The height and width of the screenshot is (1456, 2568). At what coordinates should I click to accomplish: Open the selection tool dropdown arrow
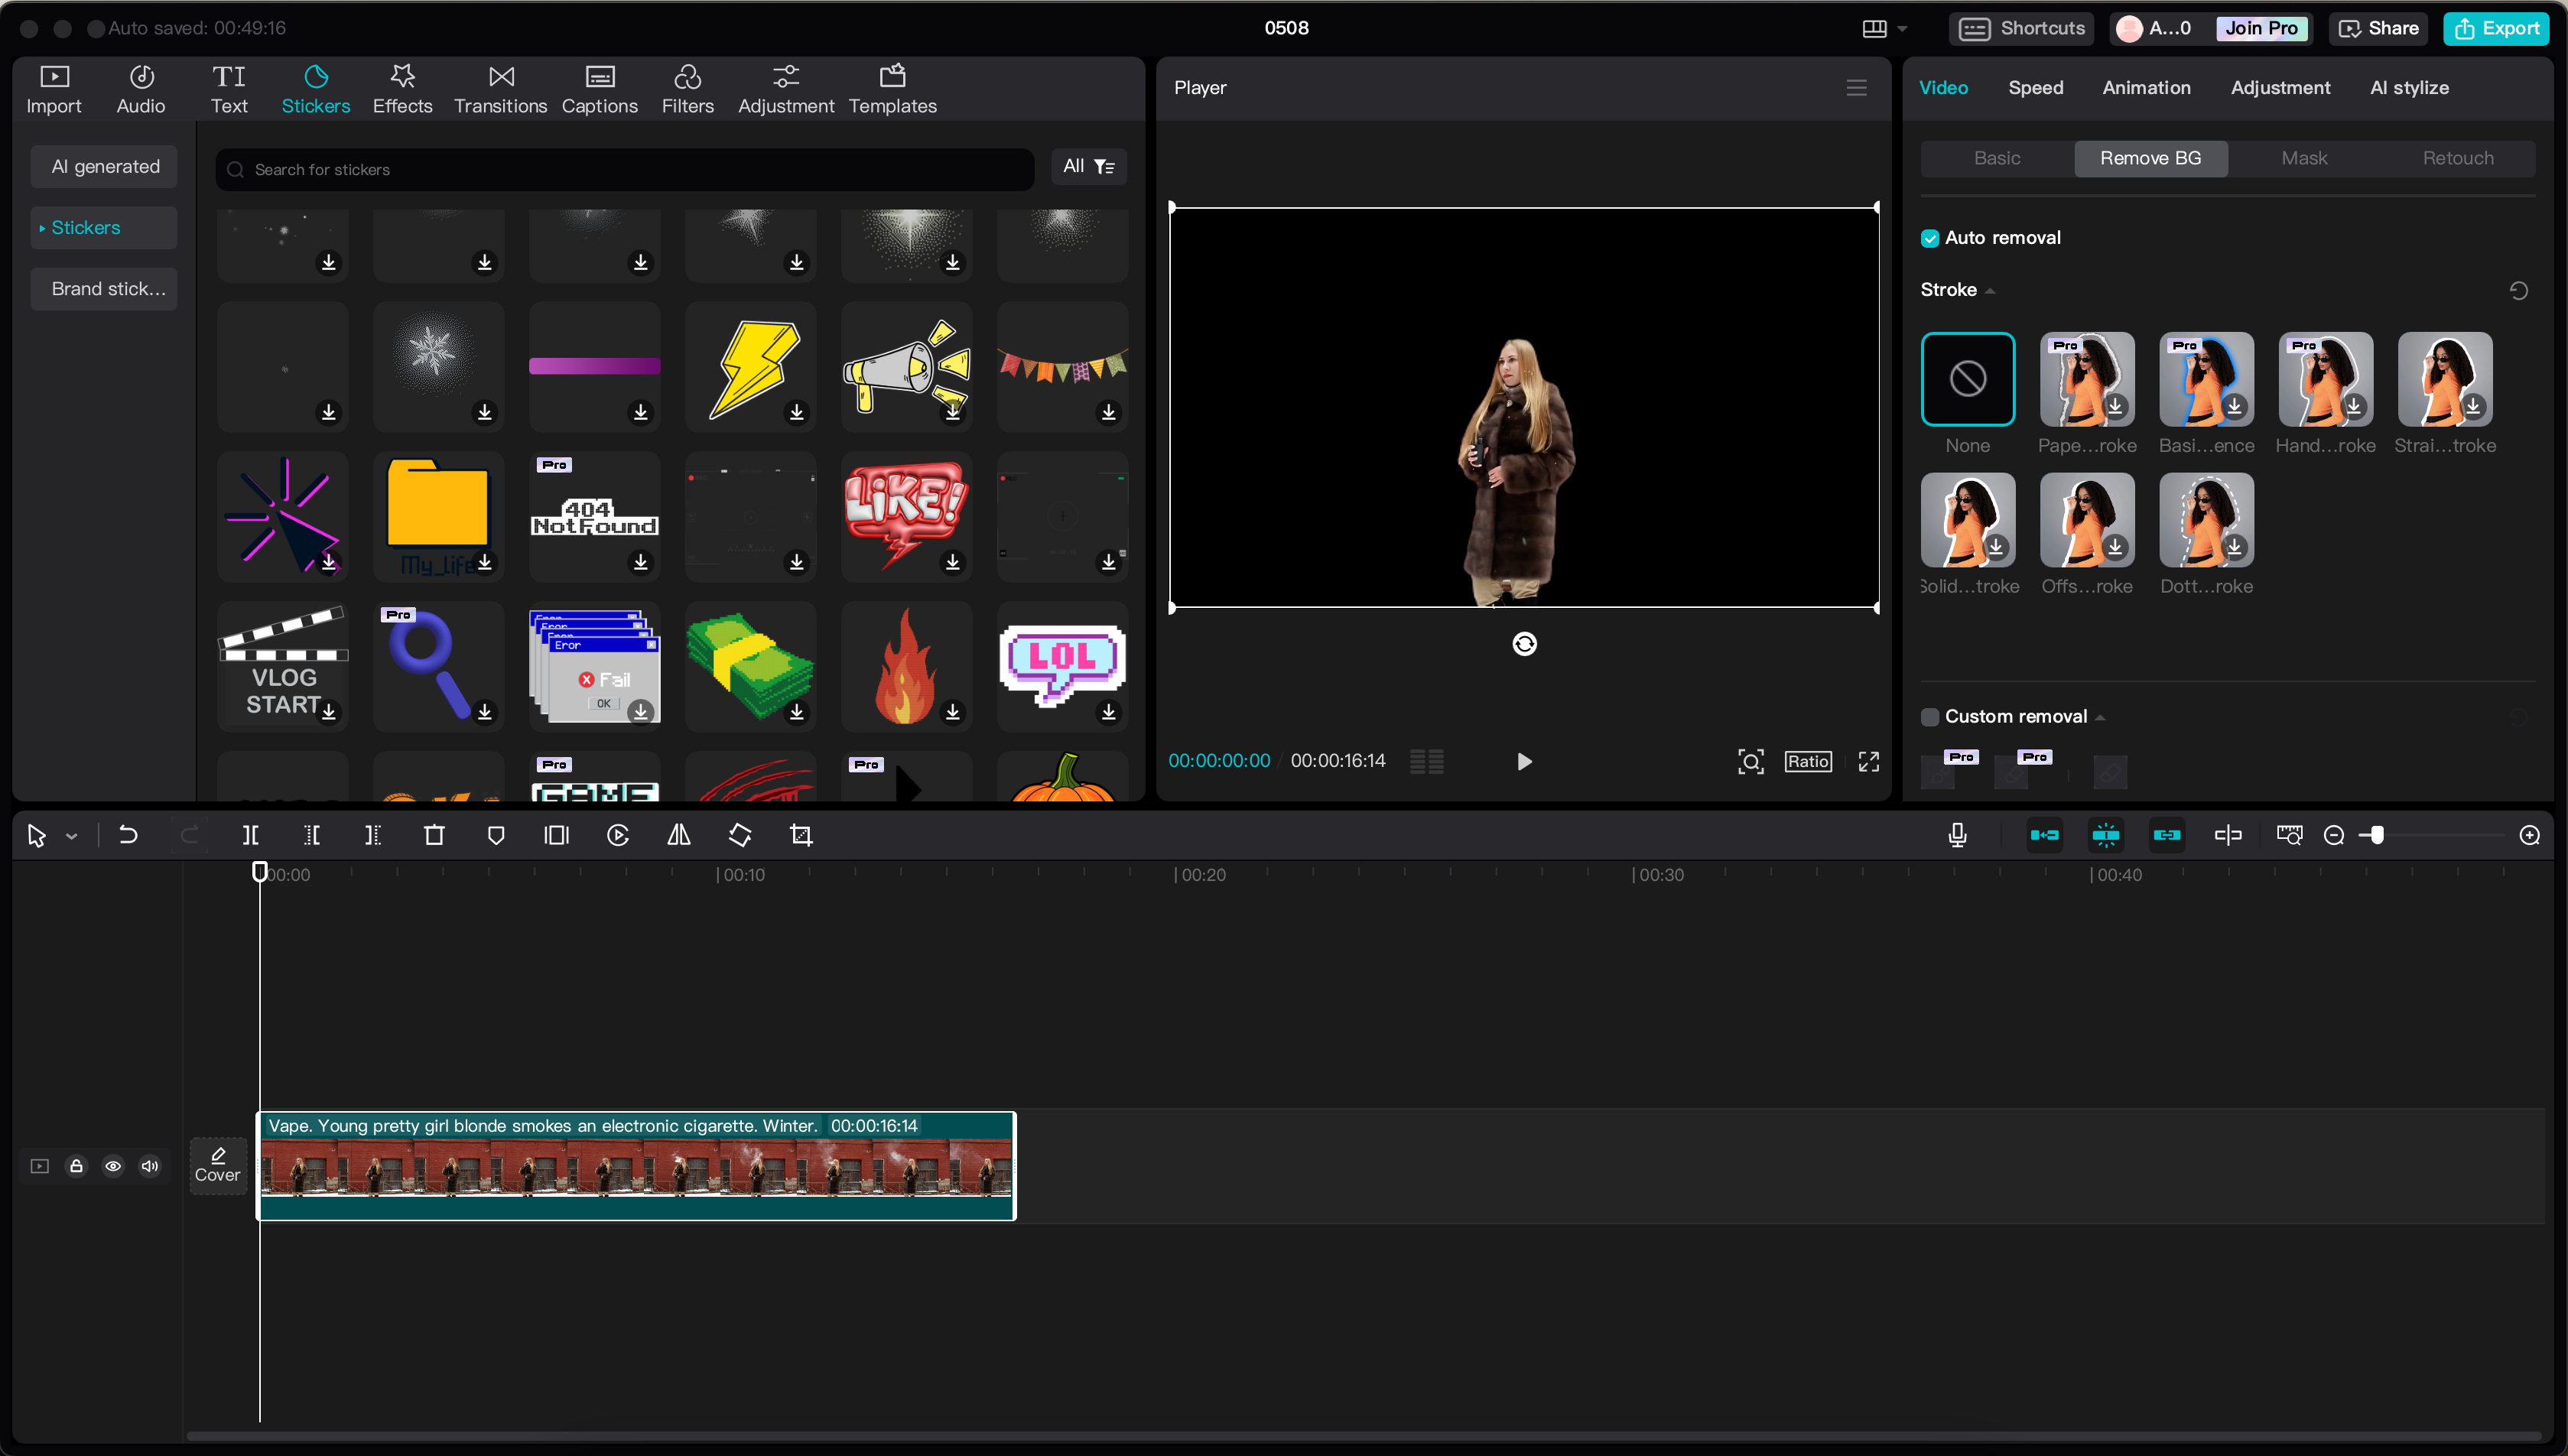(71, 836)
